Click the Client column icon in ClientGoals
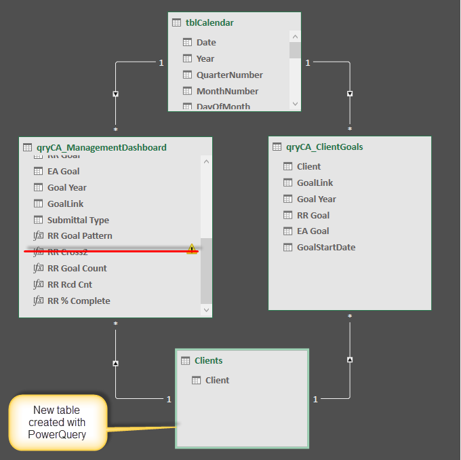461x460 pixels. click(287, 167)
